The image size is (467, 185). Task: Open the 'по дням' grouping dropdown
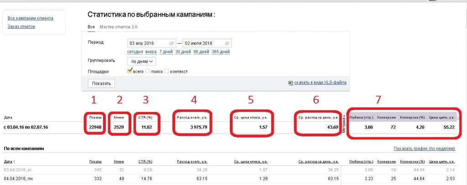point(142,61)
